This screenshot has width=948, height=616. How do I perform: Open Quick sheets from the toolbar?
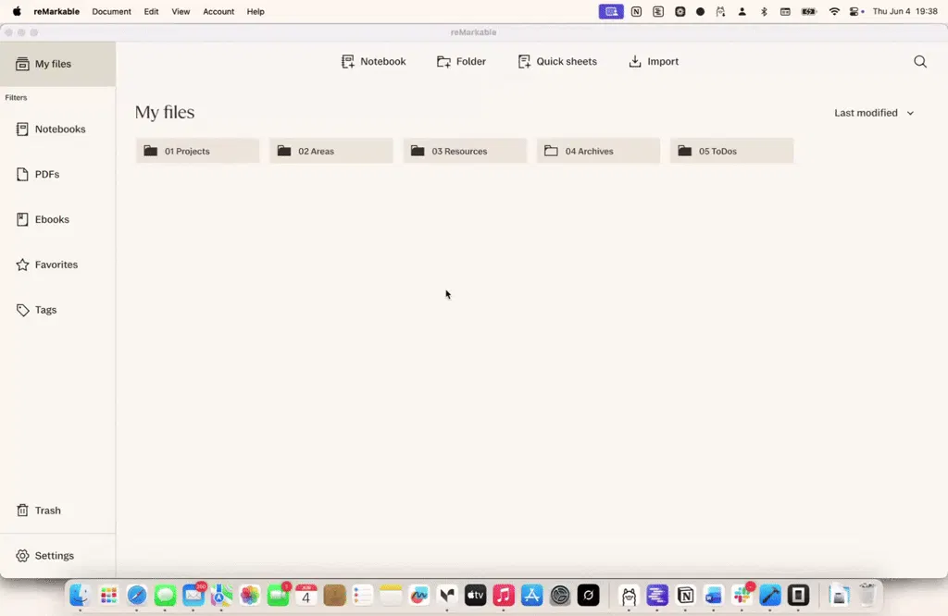557,62
